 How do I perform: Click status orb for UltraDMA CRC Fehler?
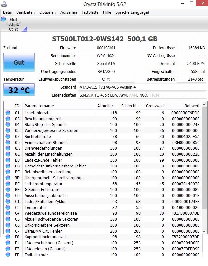point(8,231)
